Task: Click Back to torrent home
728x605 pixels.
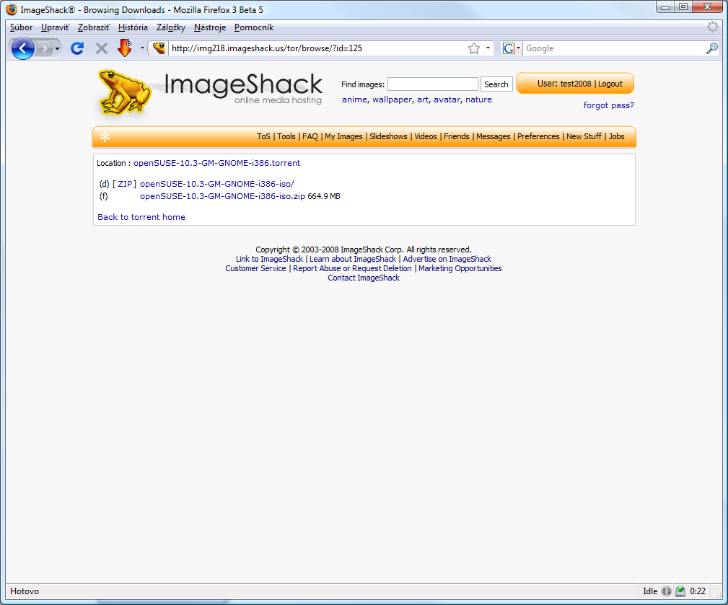Action: point(141,216)
